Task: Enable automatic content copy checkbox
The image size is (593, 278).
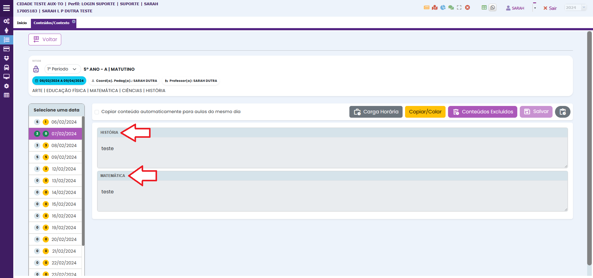Action: [x=97, y=112]
